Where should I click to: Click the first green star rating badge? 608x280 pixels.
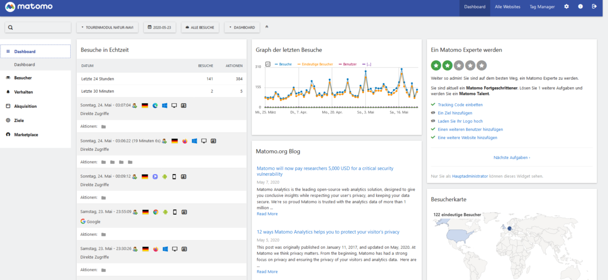436,65
